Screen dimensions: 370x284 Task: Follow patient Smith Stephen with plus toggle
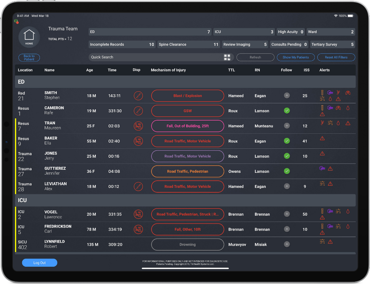(287, 96)
